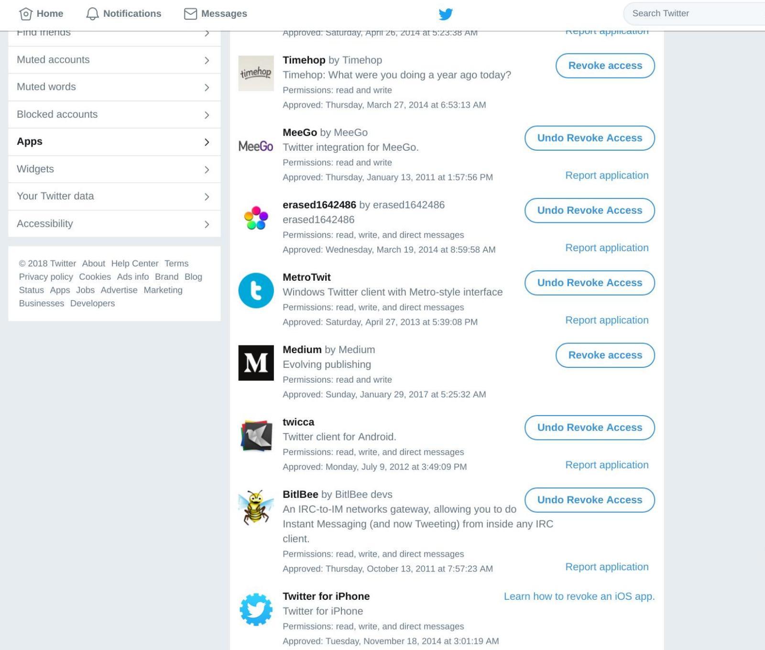Select the Apps settings item
The height and width of the screenshot is (650, 765).
point(114,142)
